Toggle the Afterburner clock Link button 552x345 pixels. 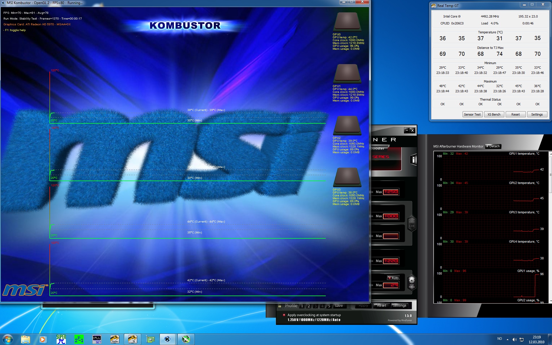[x=412, y=224]
